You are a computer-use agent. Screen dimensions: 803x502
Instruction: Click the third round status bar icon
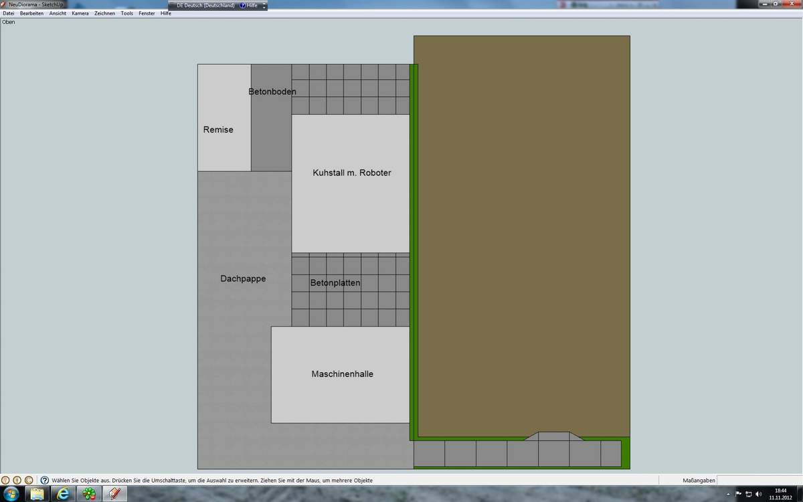tap(28, 480)
